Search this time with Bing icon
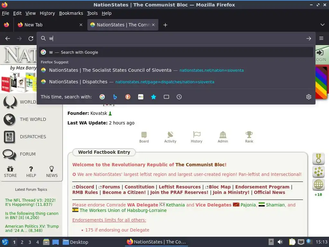Screen dimensions: 329x247 (115, 97)
